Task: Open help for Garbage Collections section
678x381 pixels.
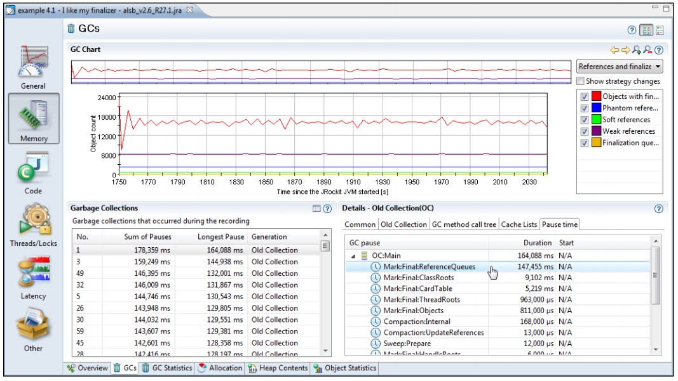Action: pos(327,209)
